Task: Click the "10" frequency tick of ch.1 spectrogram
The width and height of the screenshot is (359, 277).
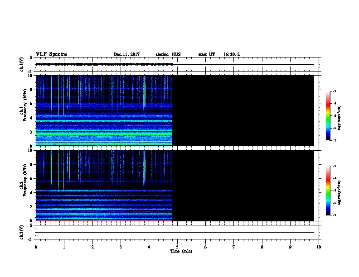Action: click(30, 76)
